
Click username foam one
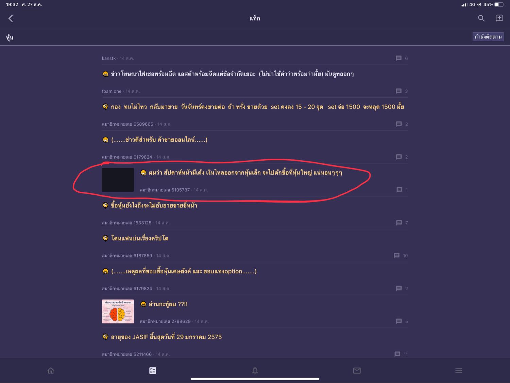coord(112,91)
